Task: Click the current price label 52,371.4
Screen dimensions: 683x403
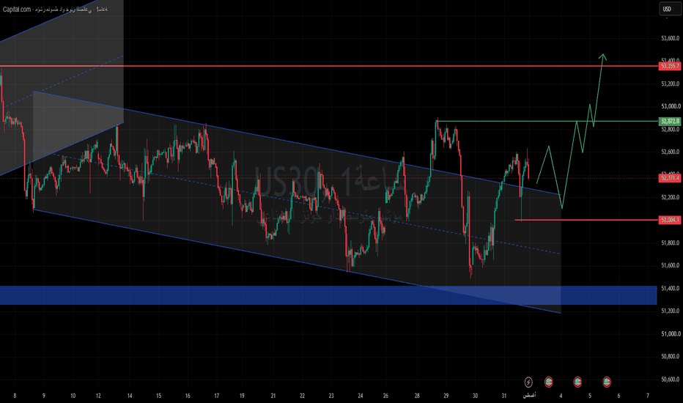Action: pos(670,178)
